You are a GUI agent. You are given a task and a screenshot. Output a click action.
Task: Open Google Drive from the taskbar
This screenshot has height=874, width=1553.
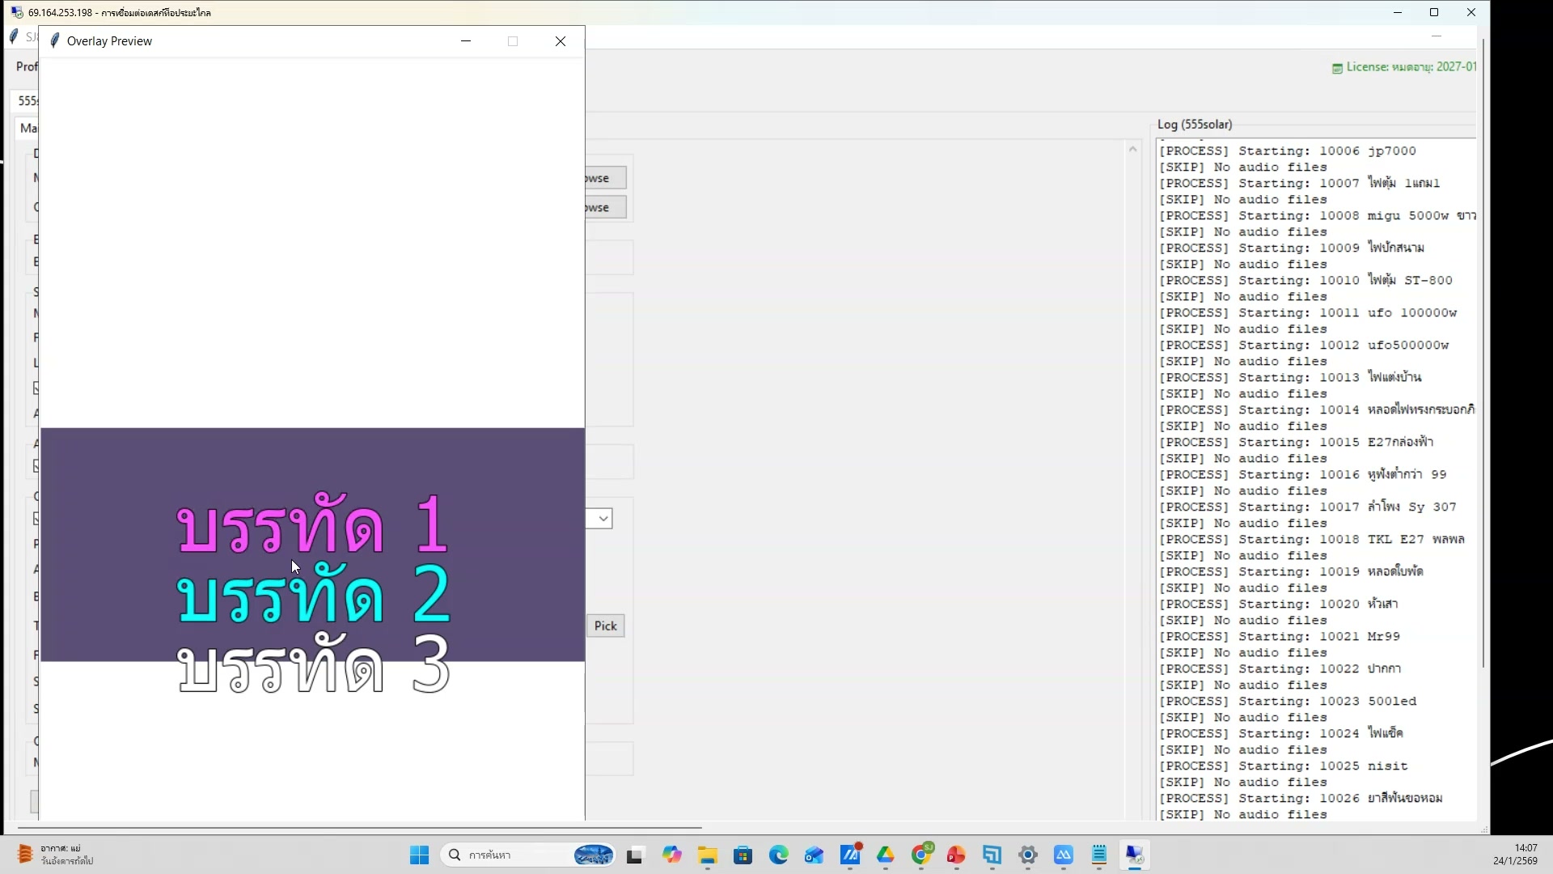887,855
